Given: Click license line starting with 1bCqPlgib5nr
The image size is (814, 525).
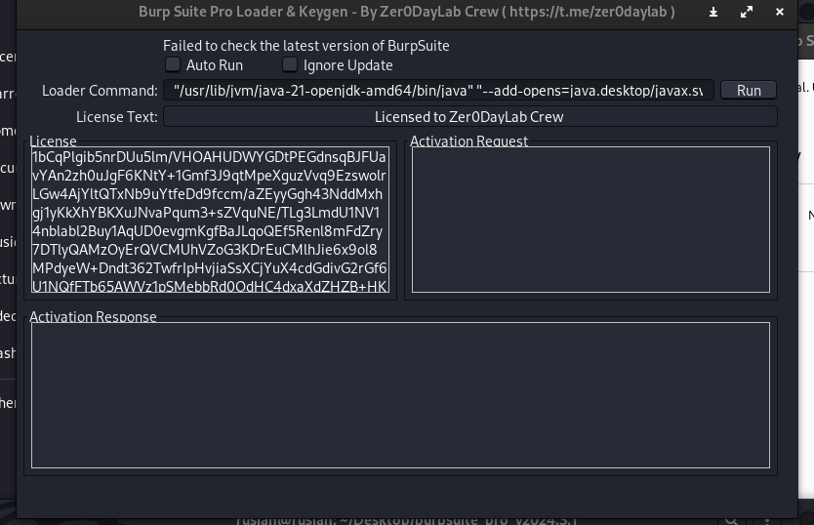Looking at the screenshot, I should (x=209, y=157).
